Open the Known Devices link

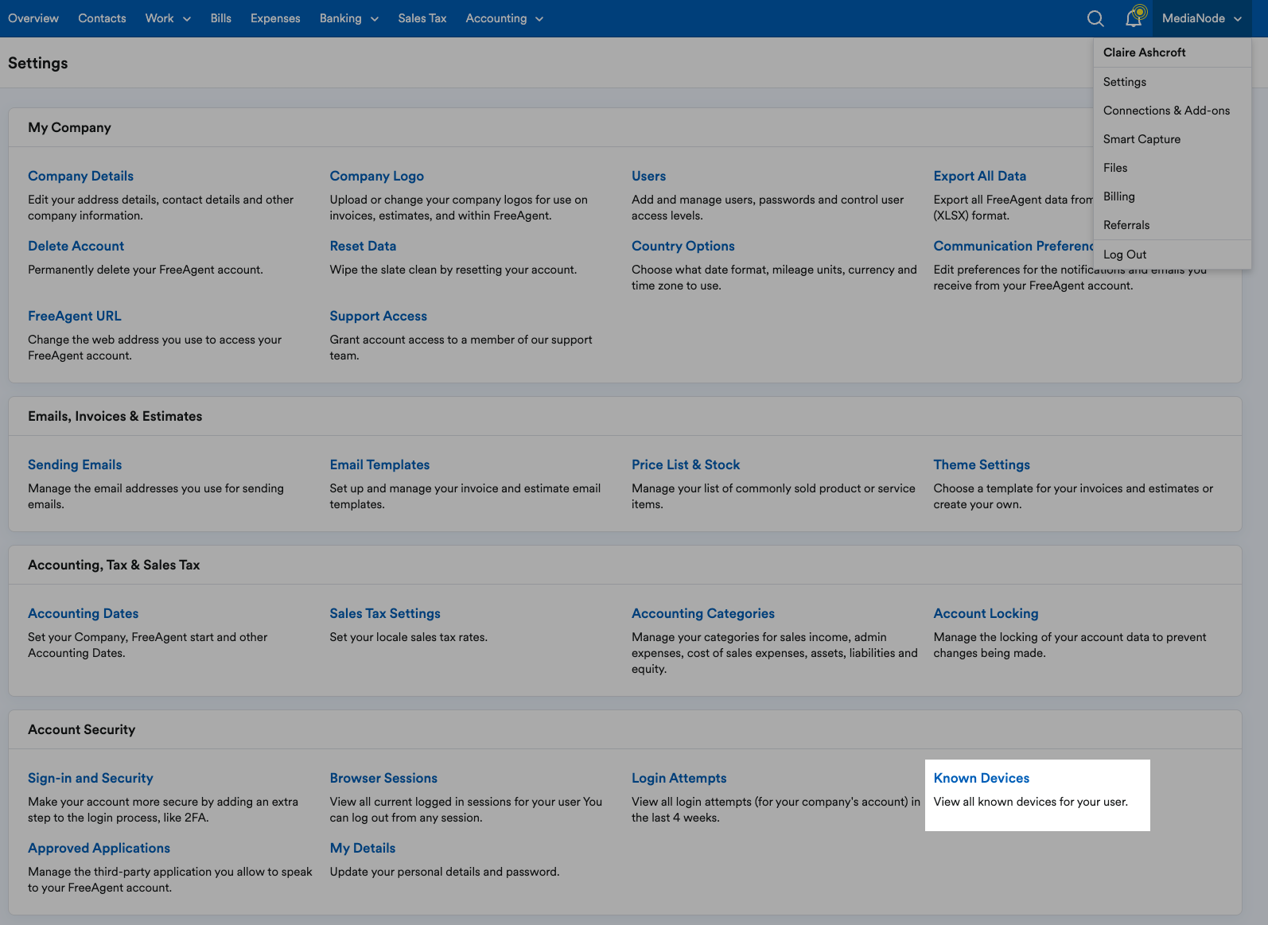pos(981,778)
